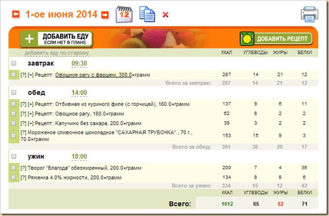Screen dimensions: 329x216
Task: Tick the обед meal checkbox
Action: coord(14,92)
